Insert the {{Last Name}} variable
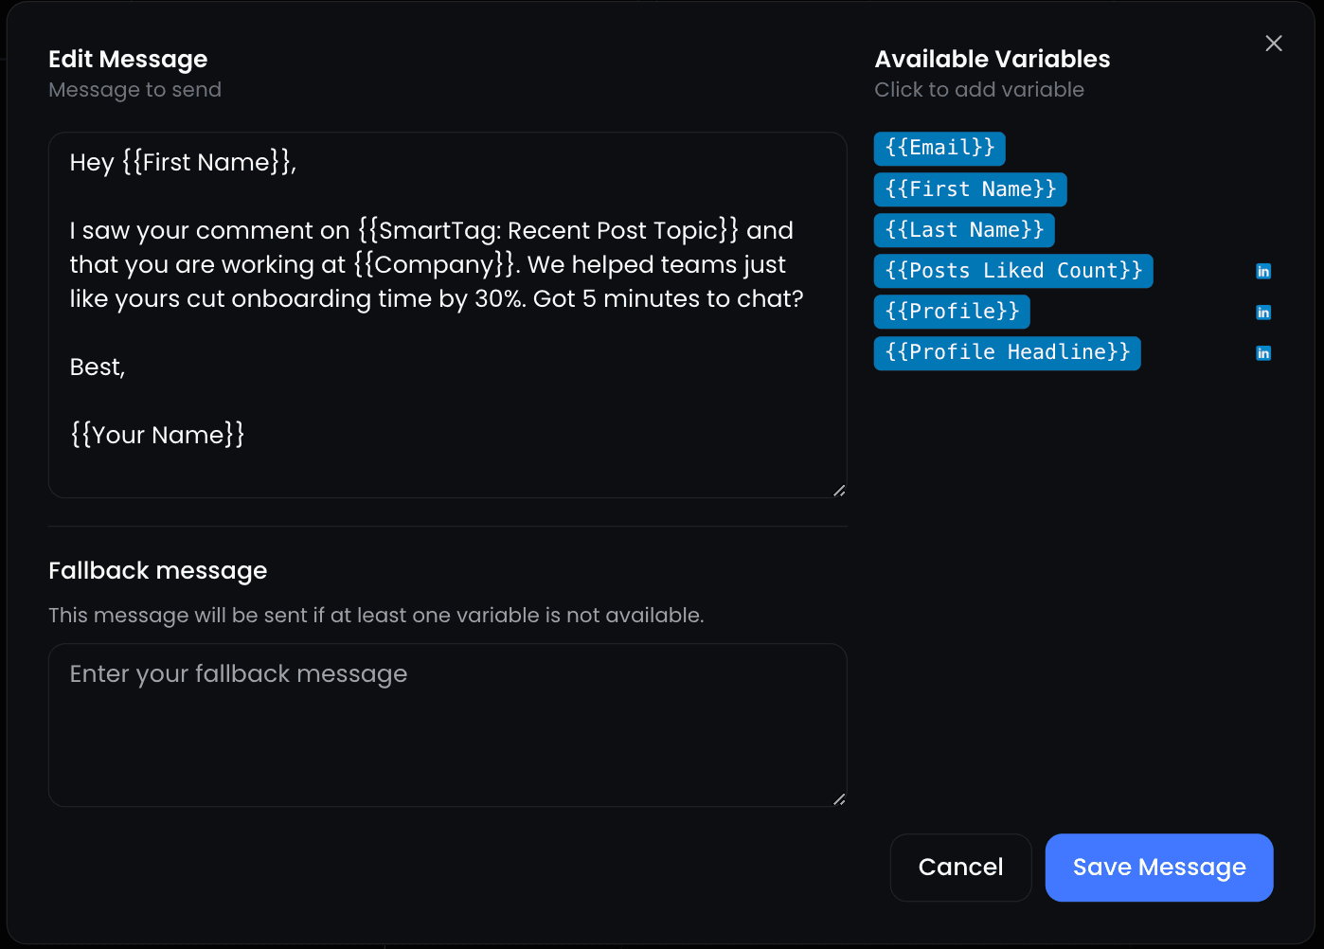This screenshot has height=949, width=1324. coord(964,230)
